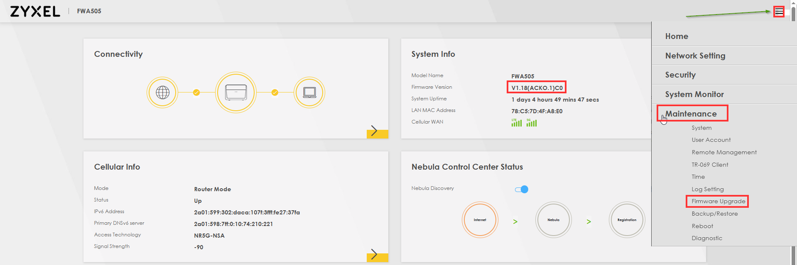Viewport: 797px width, 265px height.
Task: Click the firmware version V1.18(ACKO.1)C0
Action: pos(537,88)
